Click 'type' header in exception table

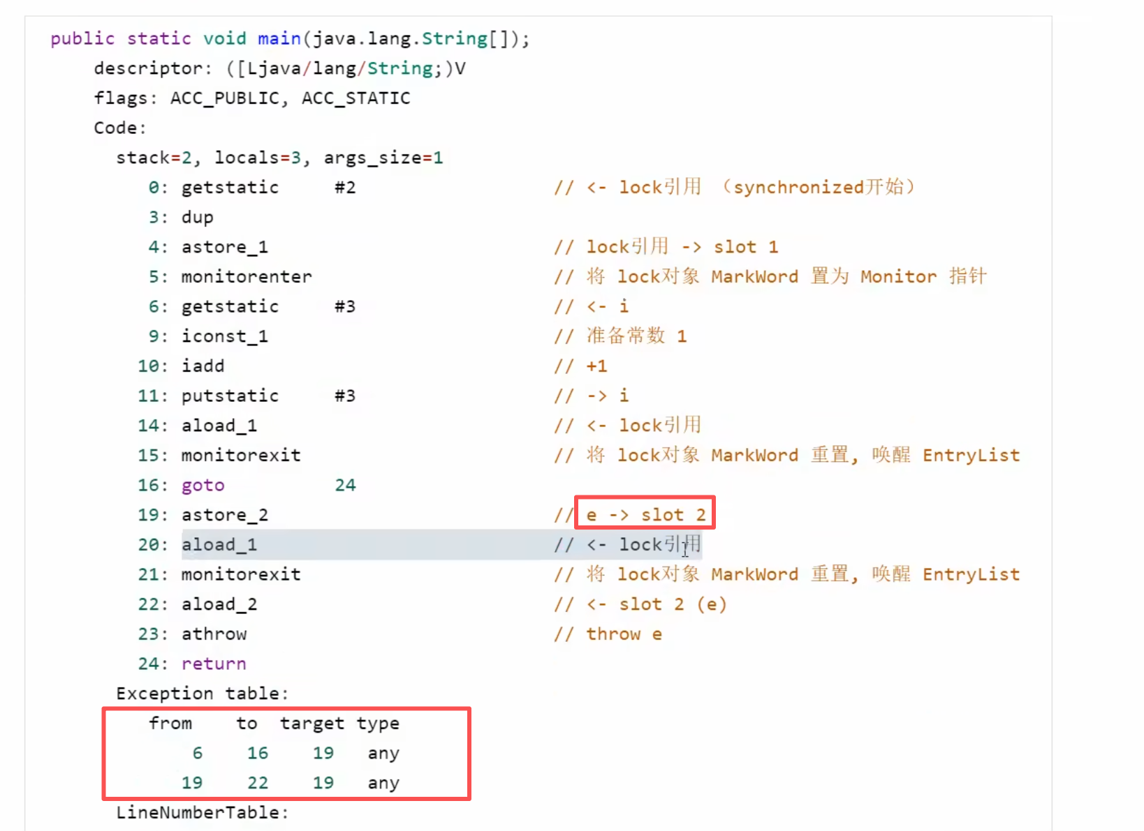point(378,724)
